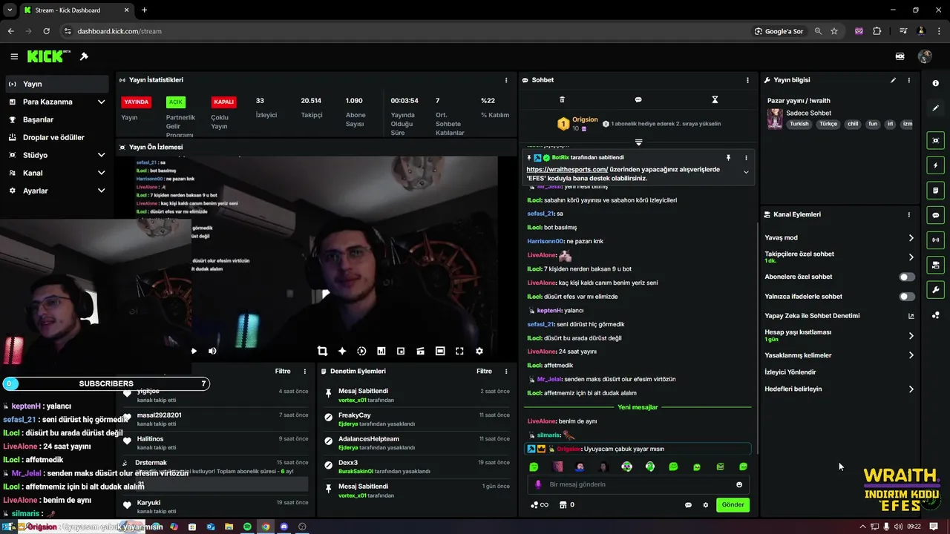
Task: Toggle theater mode icon in preview controls
Action: point(440,351)
